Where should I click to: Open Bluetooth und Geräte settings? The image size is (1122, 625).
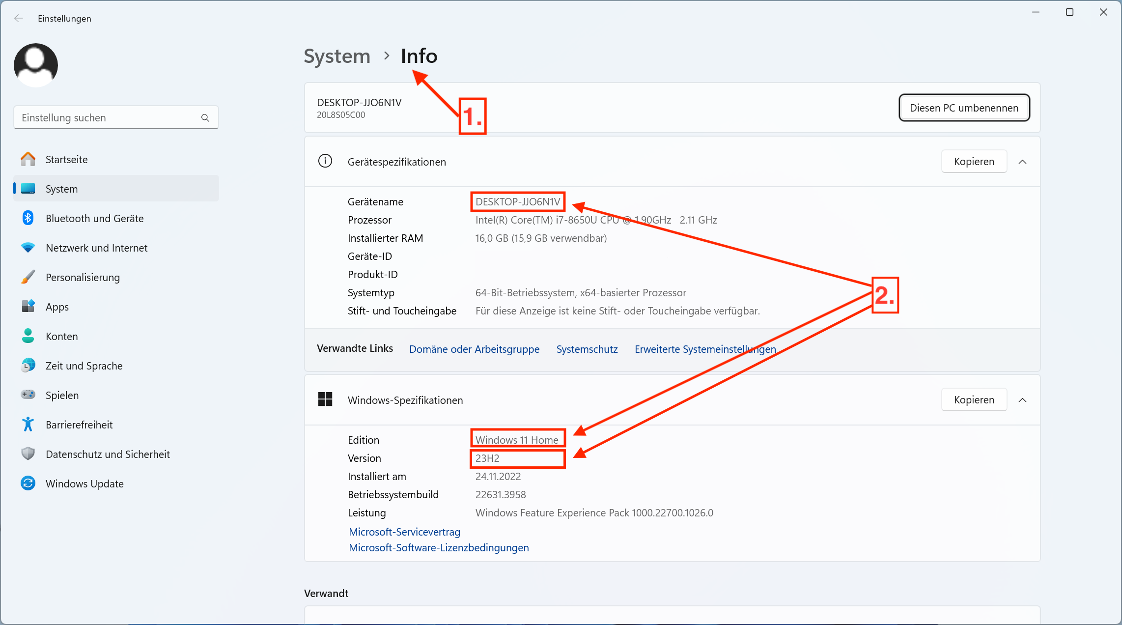116,218
